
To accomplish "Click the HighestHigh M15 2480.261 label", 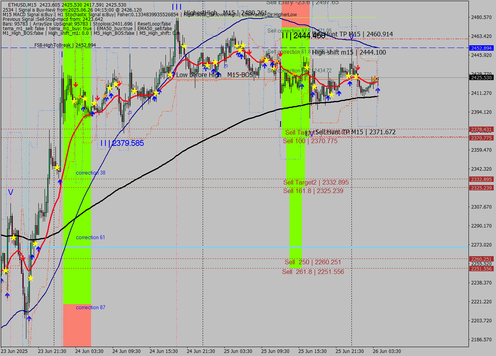I will pyautogui.click(x=226, y=13).
